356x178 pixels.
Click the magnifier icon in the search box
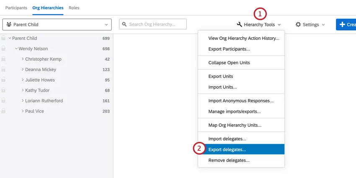coord(124,24)
